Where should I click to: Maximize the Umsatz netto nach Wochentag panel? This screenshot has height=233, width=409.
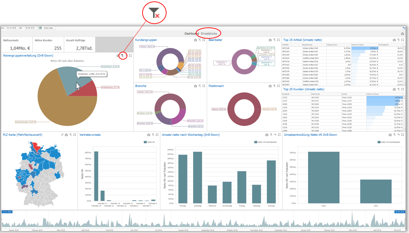click(279, 135)
